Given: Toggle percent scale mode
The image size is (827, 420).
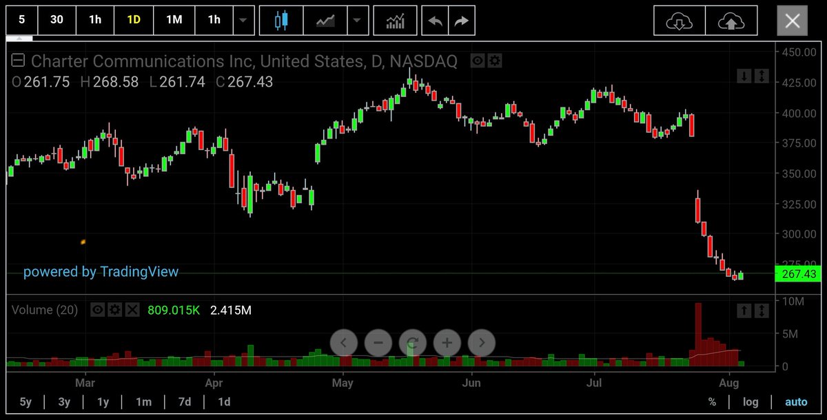Looking at the screenshot, I should tap(712, 402).
